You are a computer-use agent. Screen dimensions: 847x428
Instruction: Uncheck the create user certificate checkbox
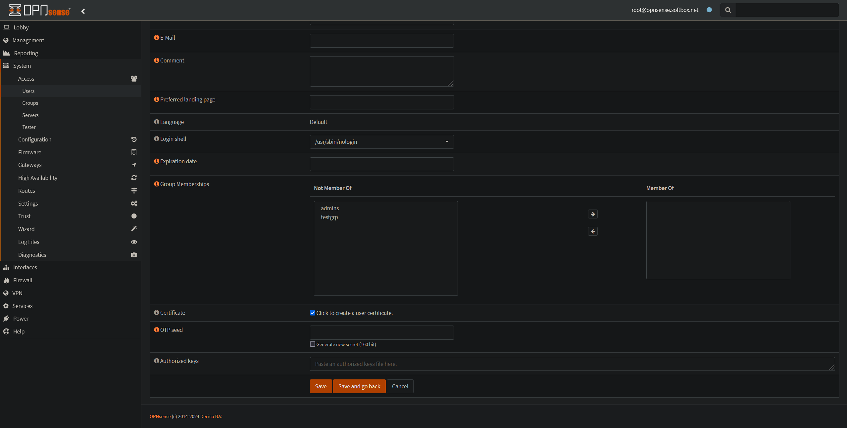tap(313, 313)
